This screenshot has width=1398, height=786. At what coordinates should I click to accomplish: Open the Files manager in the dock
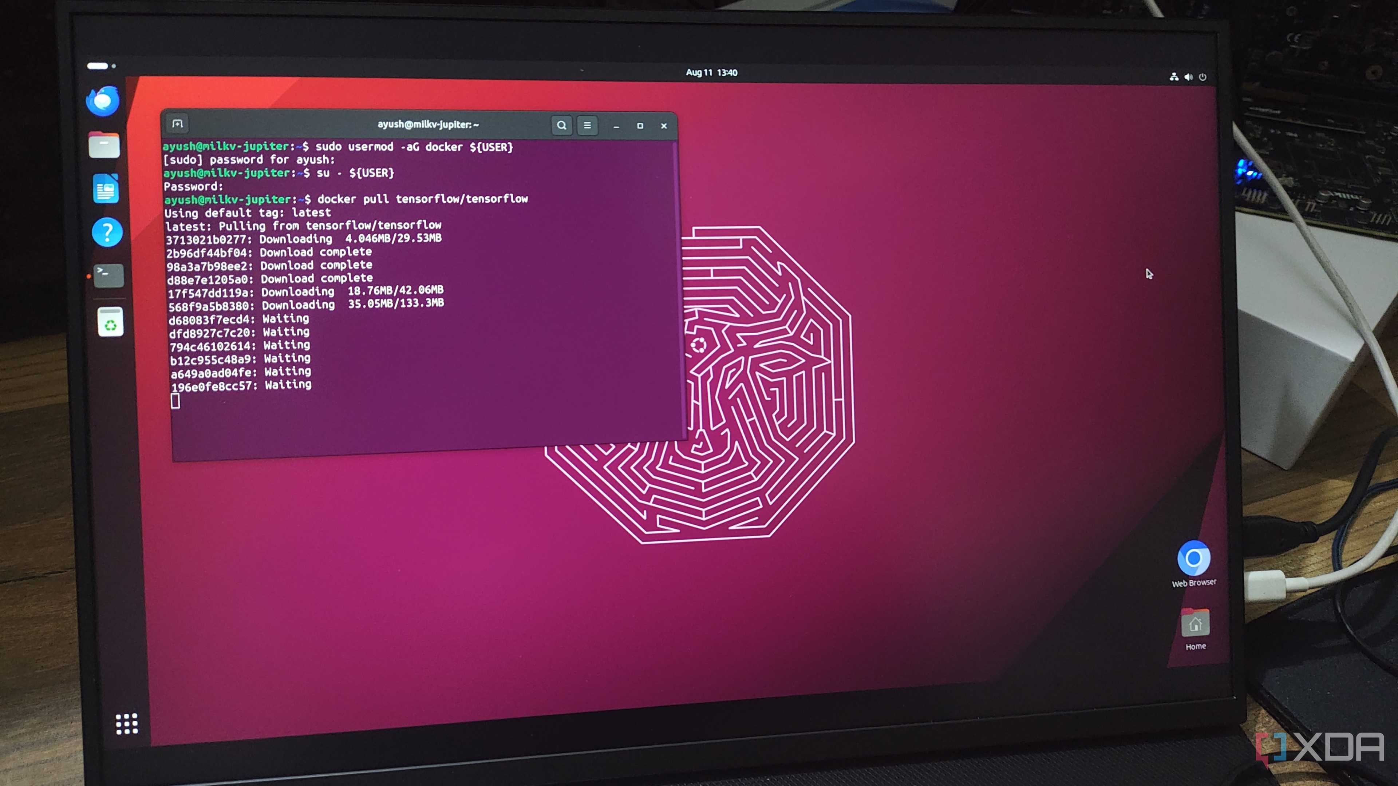104,145
